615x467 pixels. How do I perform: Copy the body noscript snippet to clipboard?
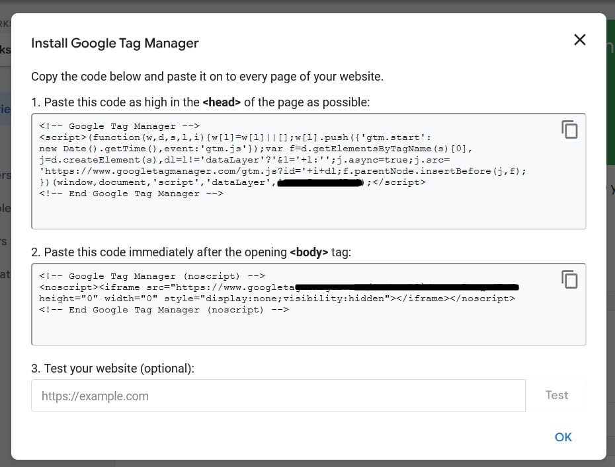(x=569, y=279)
